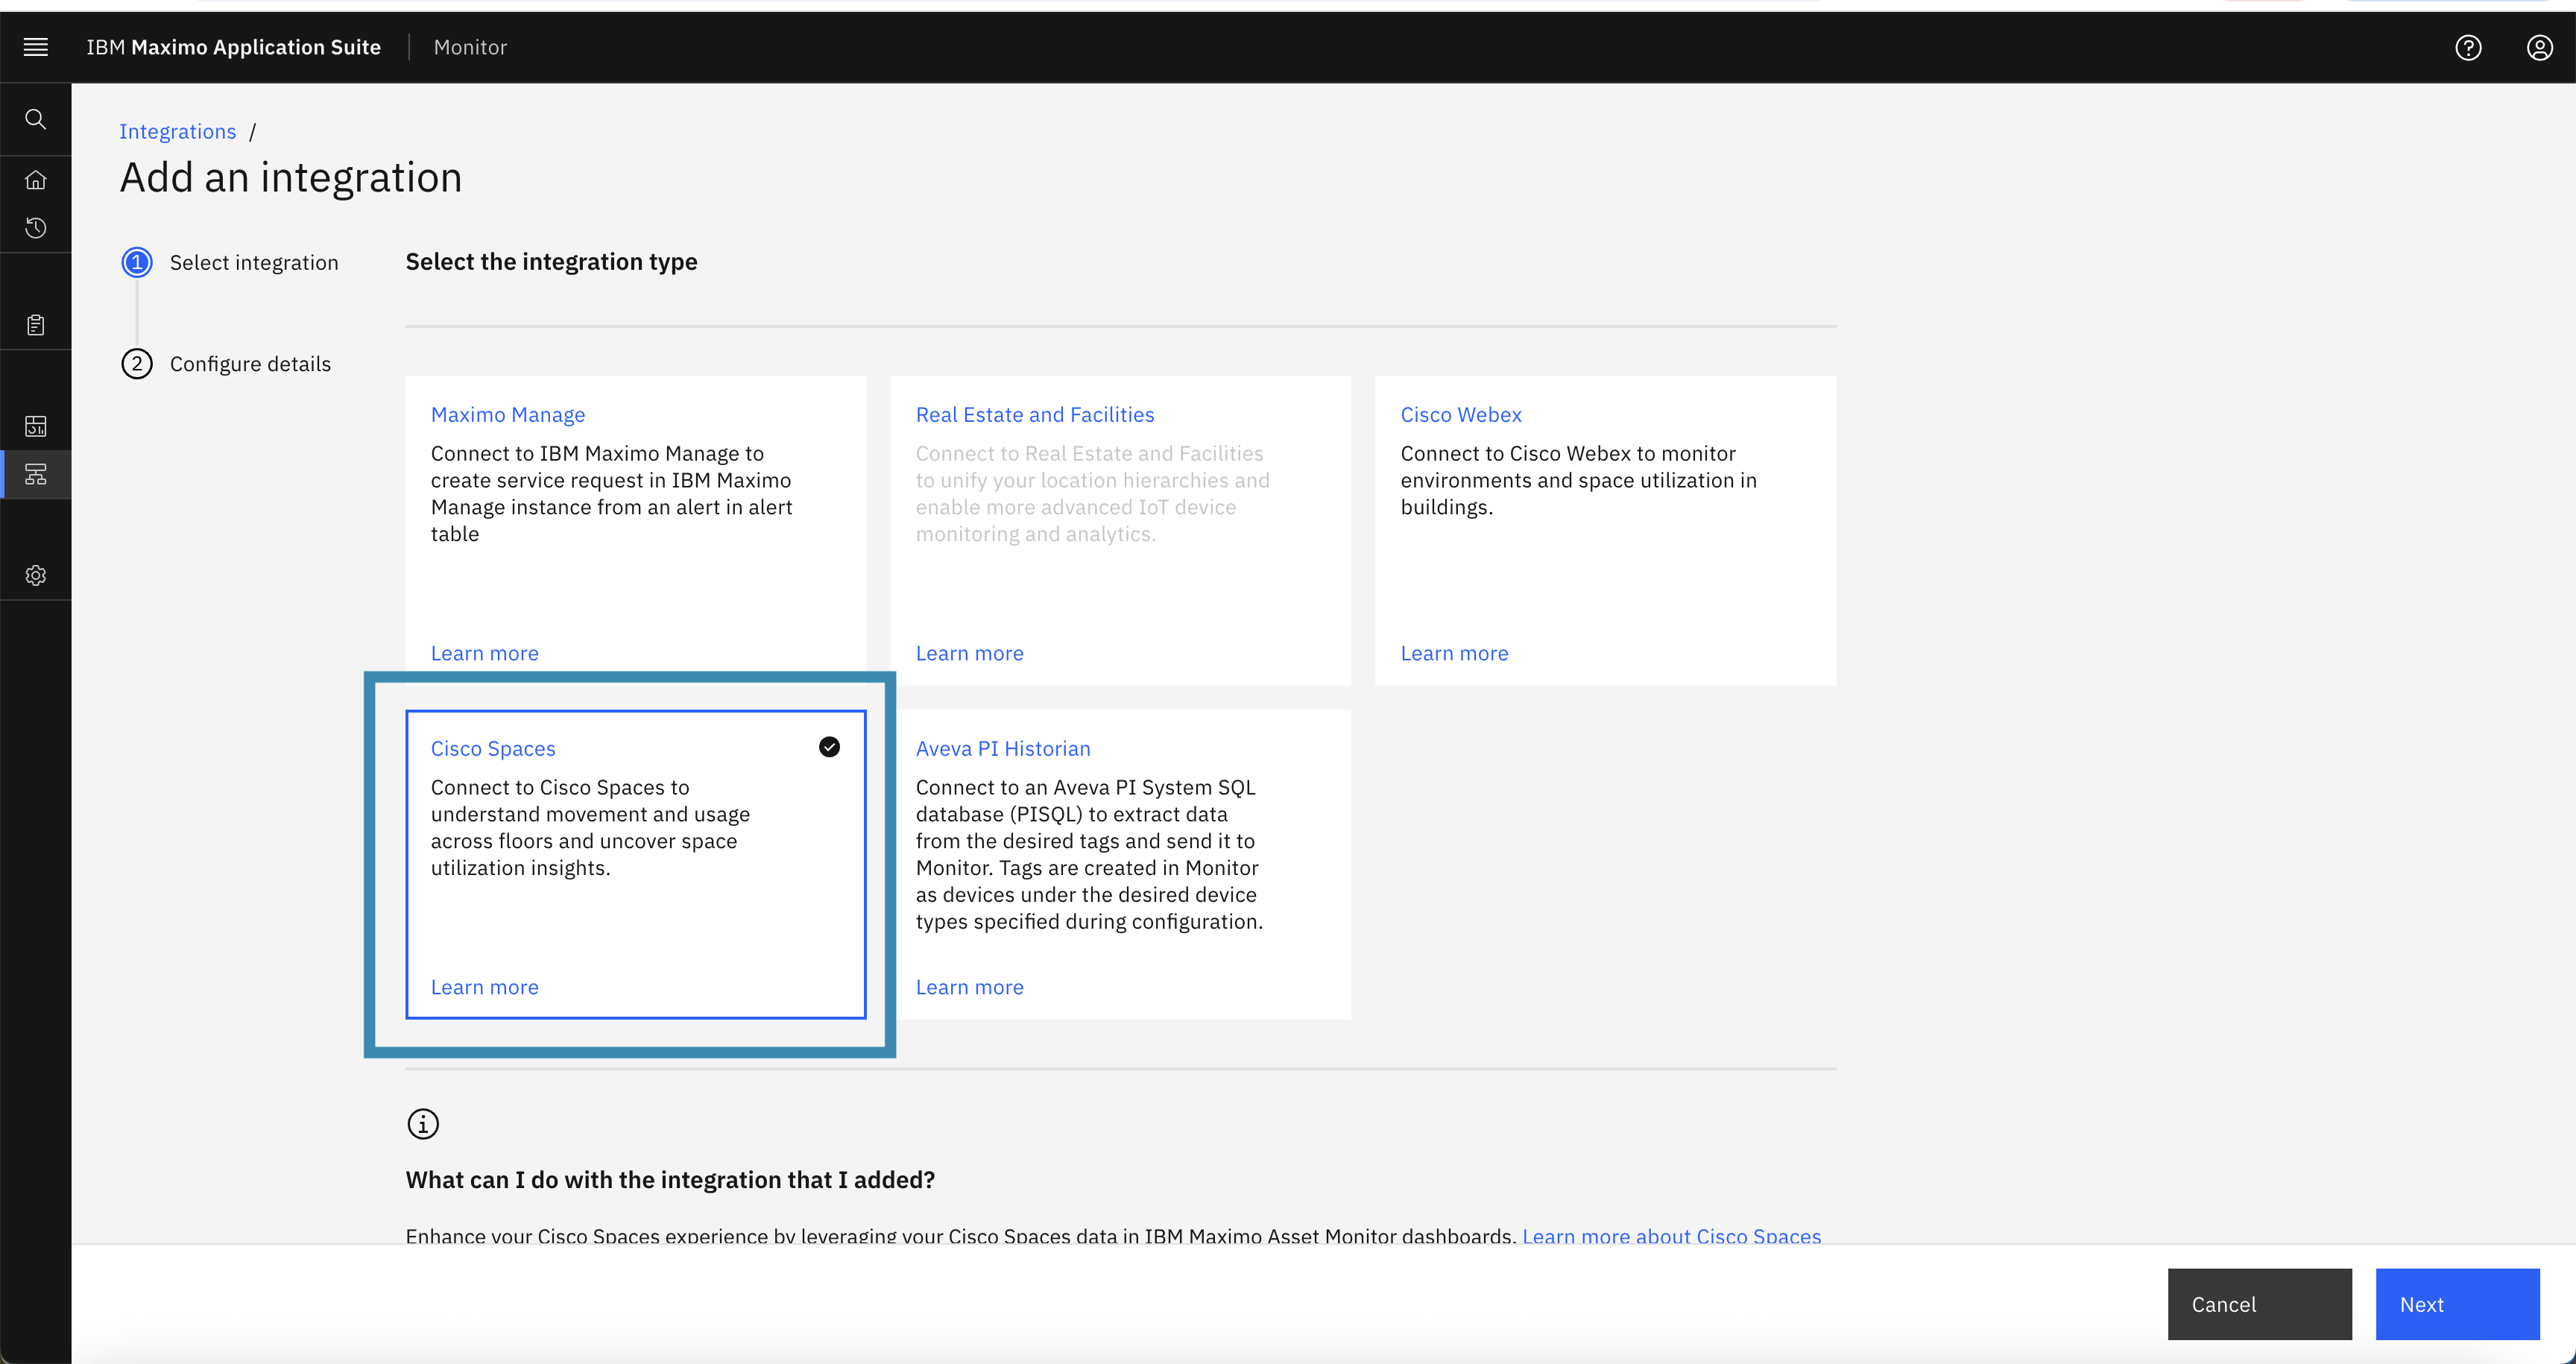Click the Cisco Webex card title
The image size is (2576, 1364).
point(1461,414)
